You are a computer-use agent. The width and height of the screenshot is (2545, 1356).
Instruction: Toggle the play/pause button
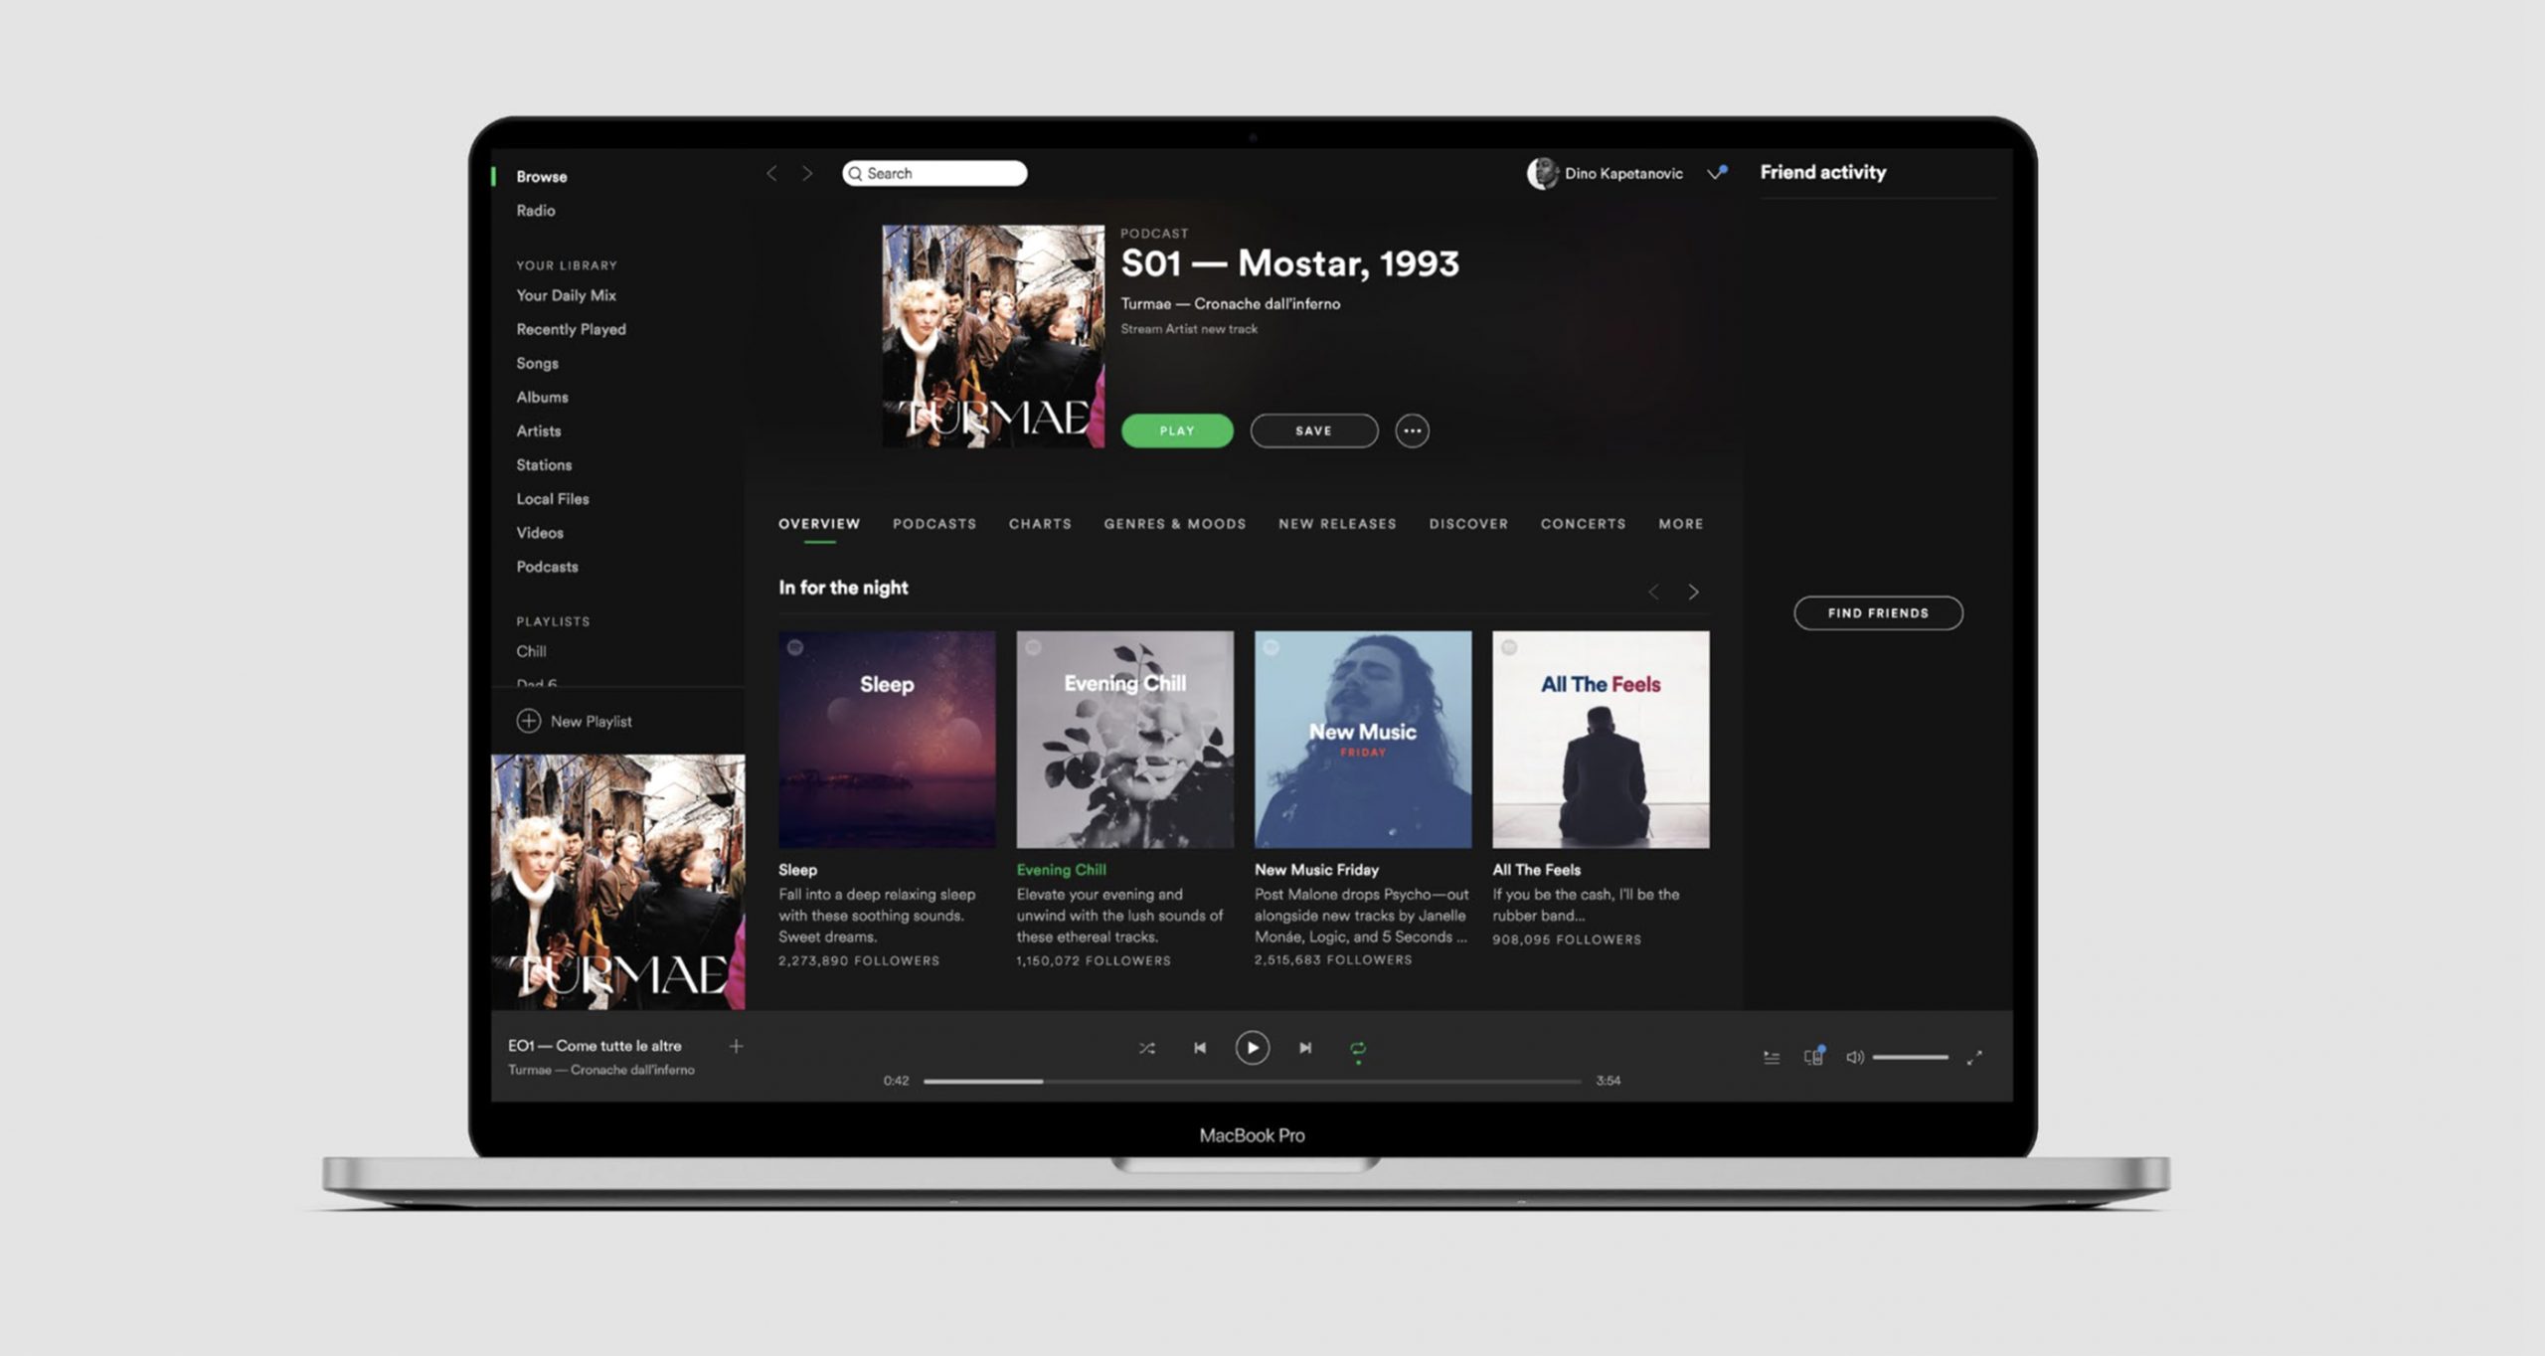pyautogui.click(x=1251, y=1047)
